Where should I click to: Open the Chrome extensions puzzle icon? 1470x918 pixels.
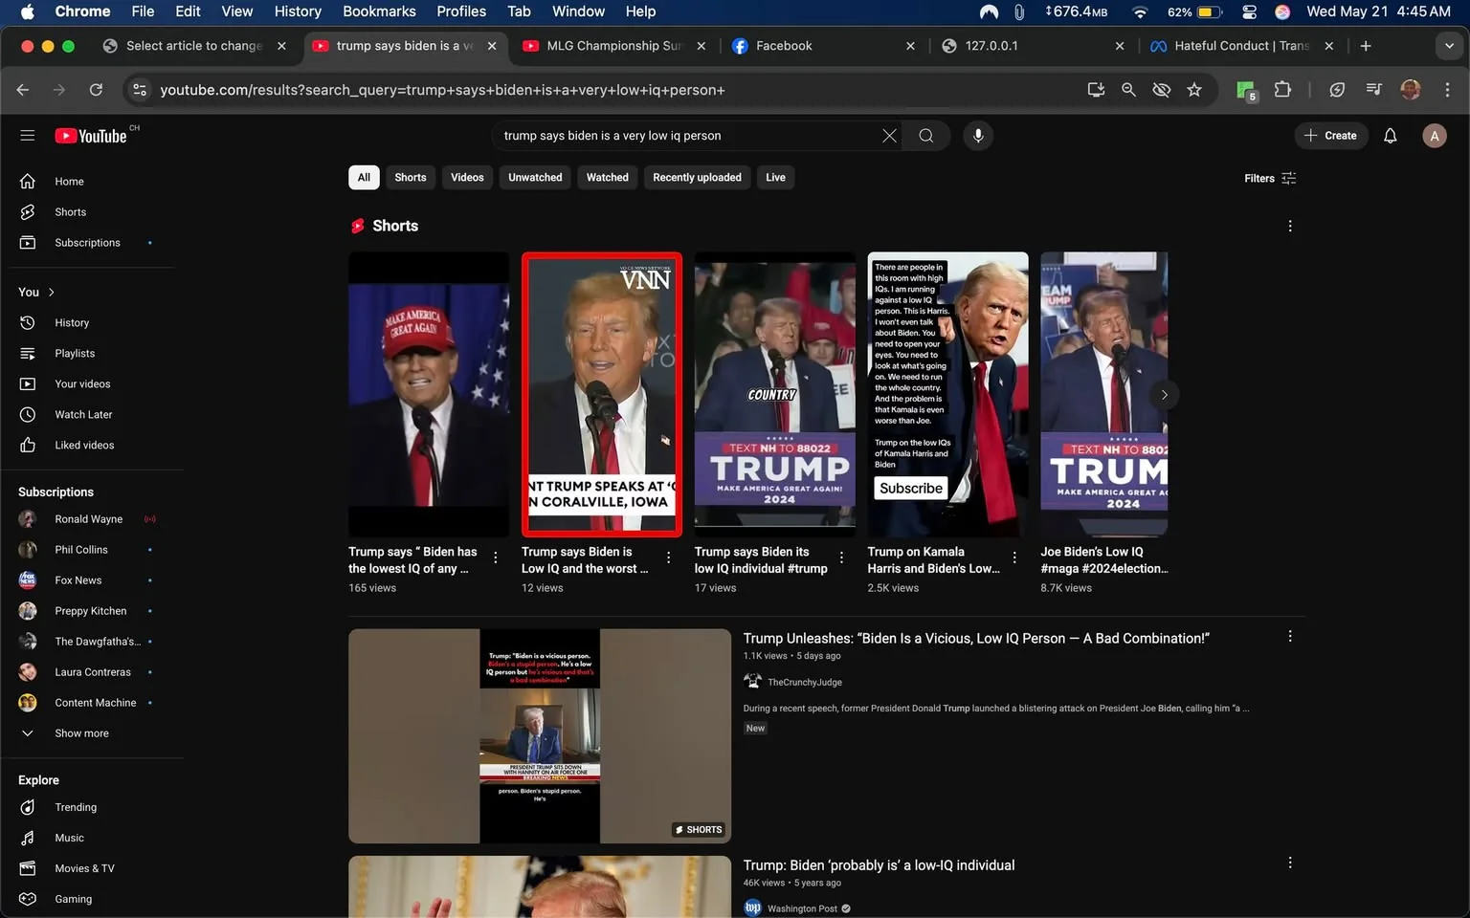(1282, 90)
